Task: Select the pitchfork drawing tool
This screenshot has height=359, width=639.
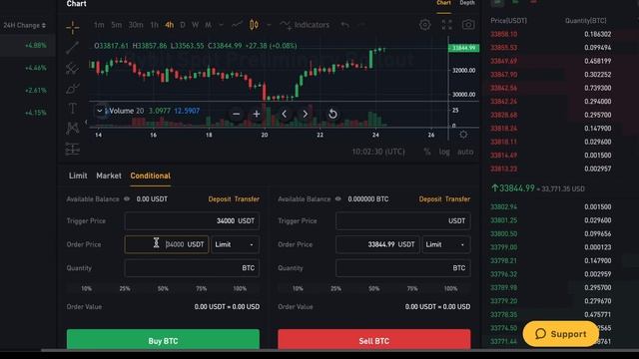Action: coord(73,68)
